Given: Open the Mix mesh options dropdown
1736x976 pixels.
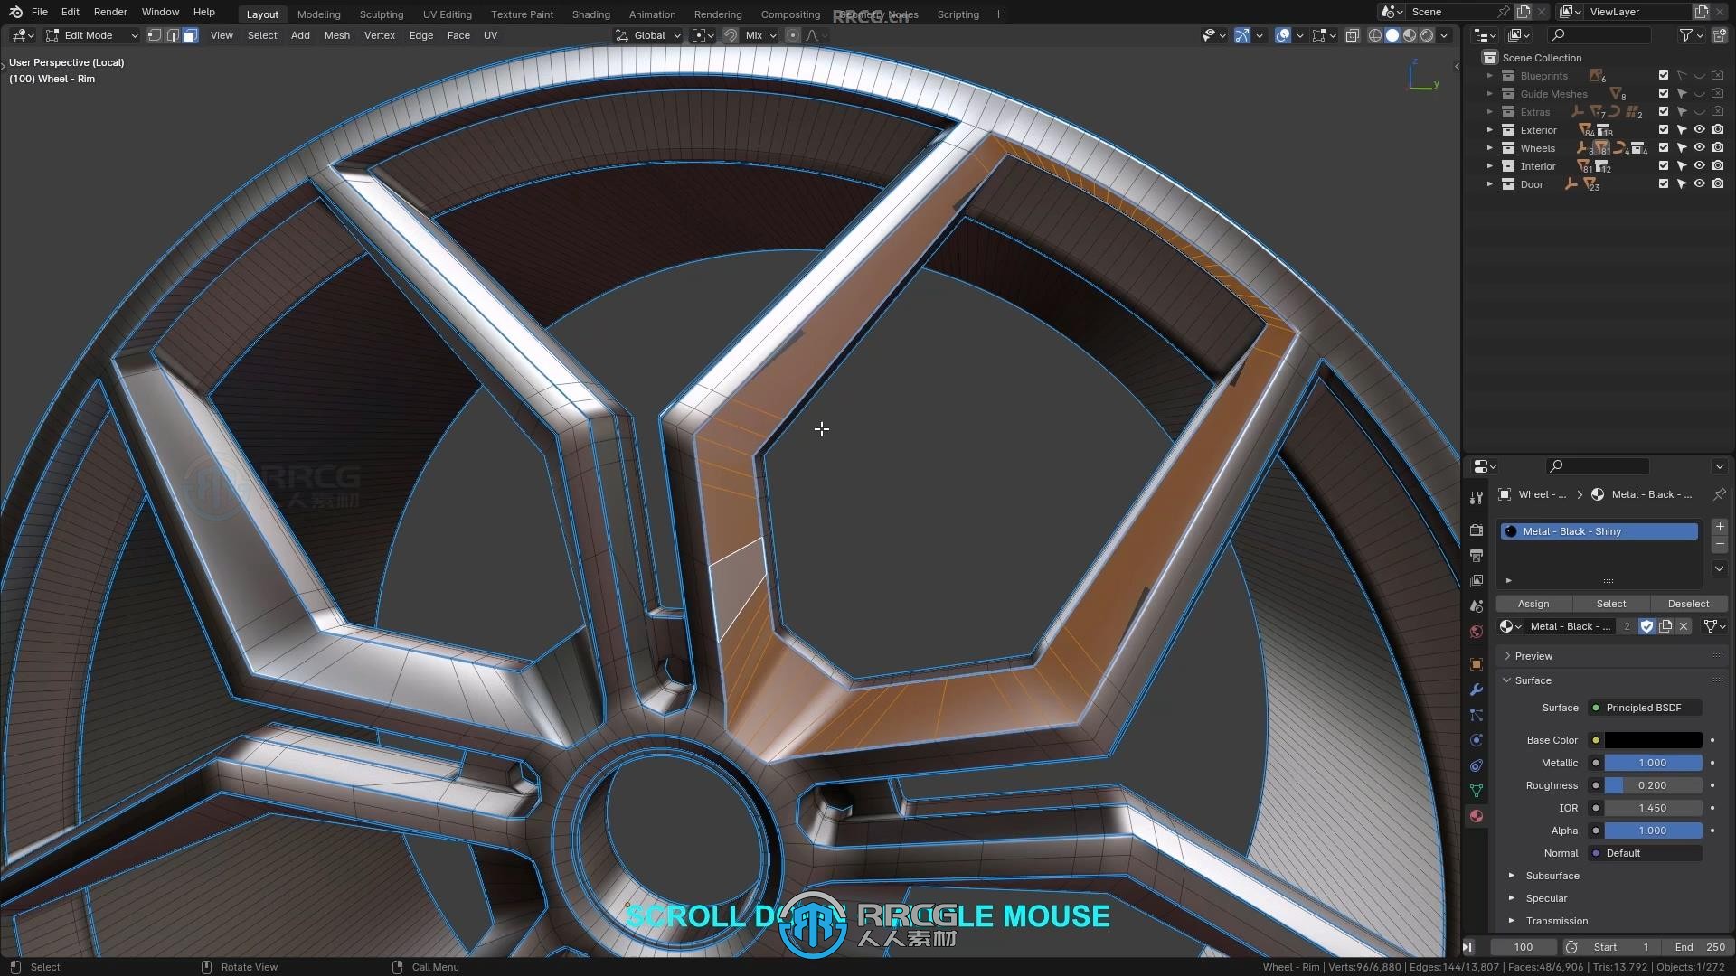Looking at the screenshot, I should [760, 35].
